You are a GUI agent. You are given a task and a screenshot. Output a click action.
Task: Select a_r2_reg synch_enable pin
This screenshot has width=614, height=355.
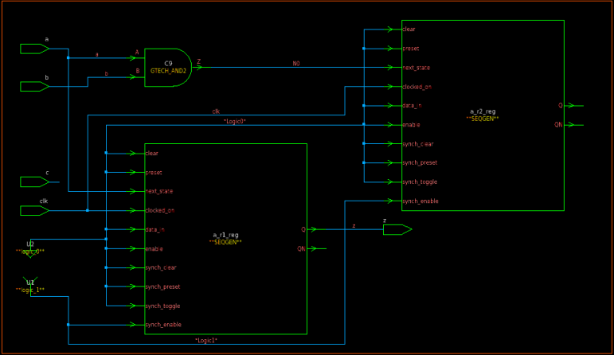420,201
